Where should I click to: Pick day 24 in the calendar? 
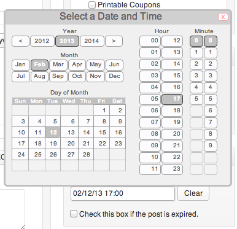(x=20, y=155)
